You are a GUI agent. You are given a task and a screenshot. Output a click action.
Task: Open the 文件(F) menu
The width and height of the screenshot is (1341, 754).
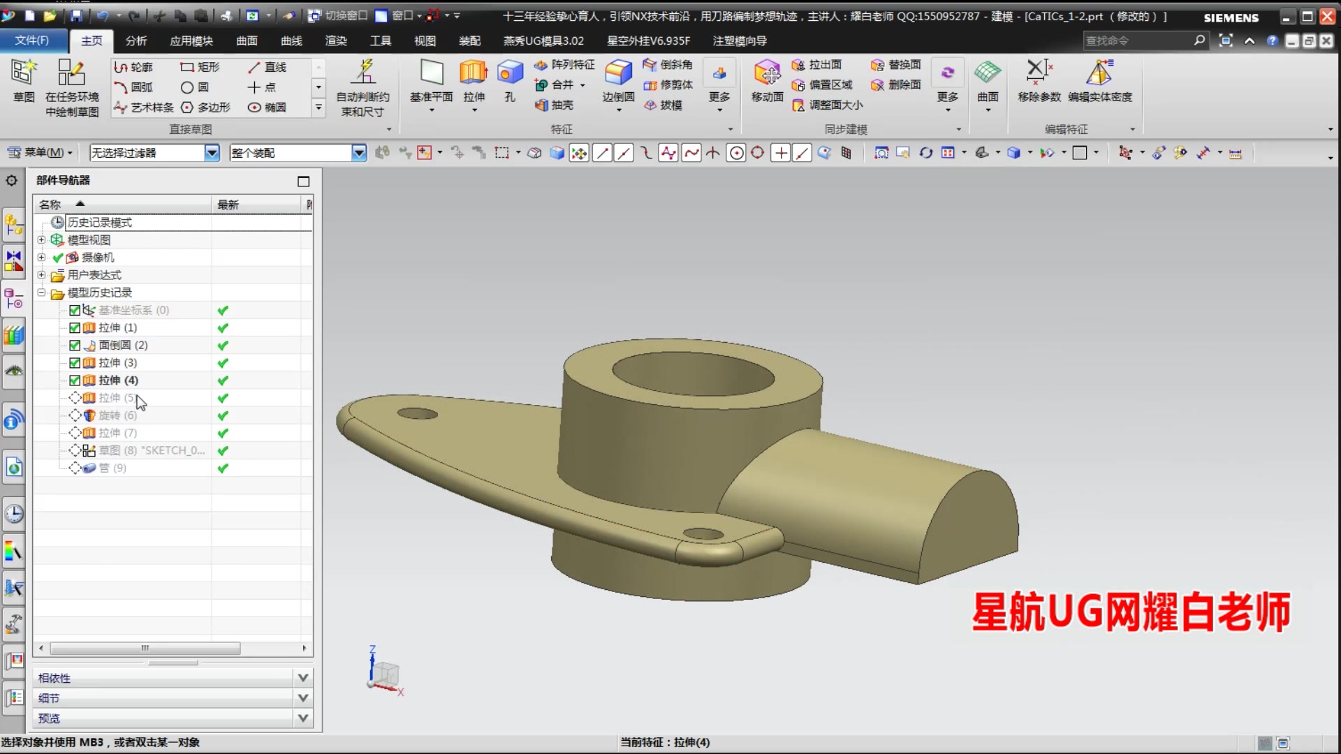click(x=32, y=40)
